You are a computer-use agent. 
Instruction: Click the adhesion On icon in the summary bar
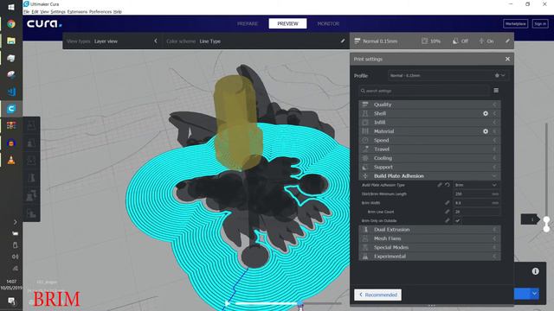point(481,41)
